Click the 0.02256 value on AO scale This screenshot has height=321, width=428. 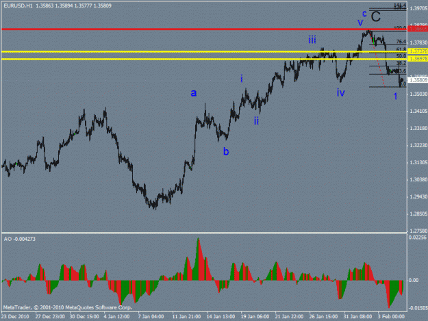click(417, 237)
